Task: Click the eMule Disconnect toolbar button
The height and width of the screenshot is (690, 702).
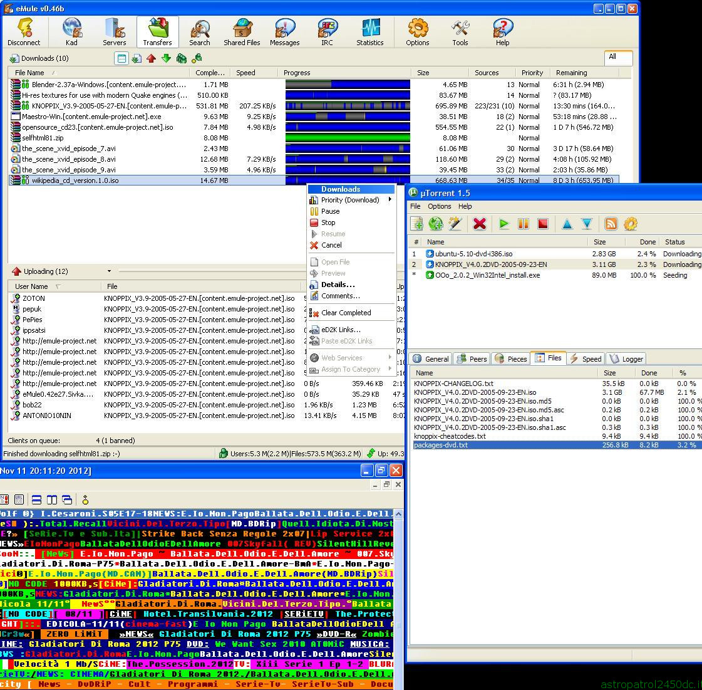Action: [24, 32]
